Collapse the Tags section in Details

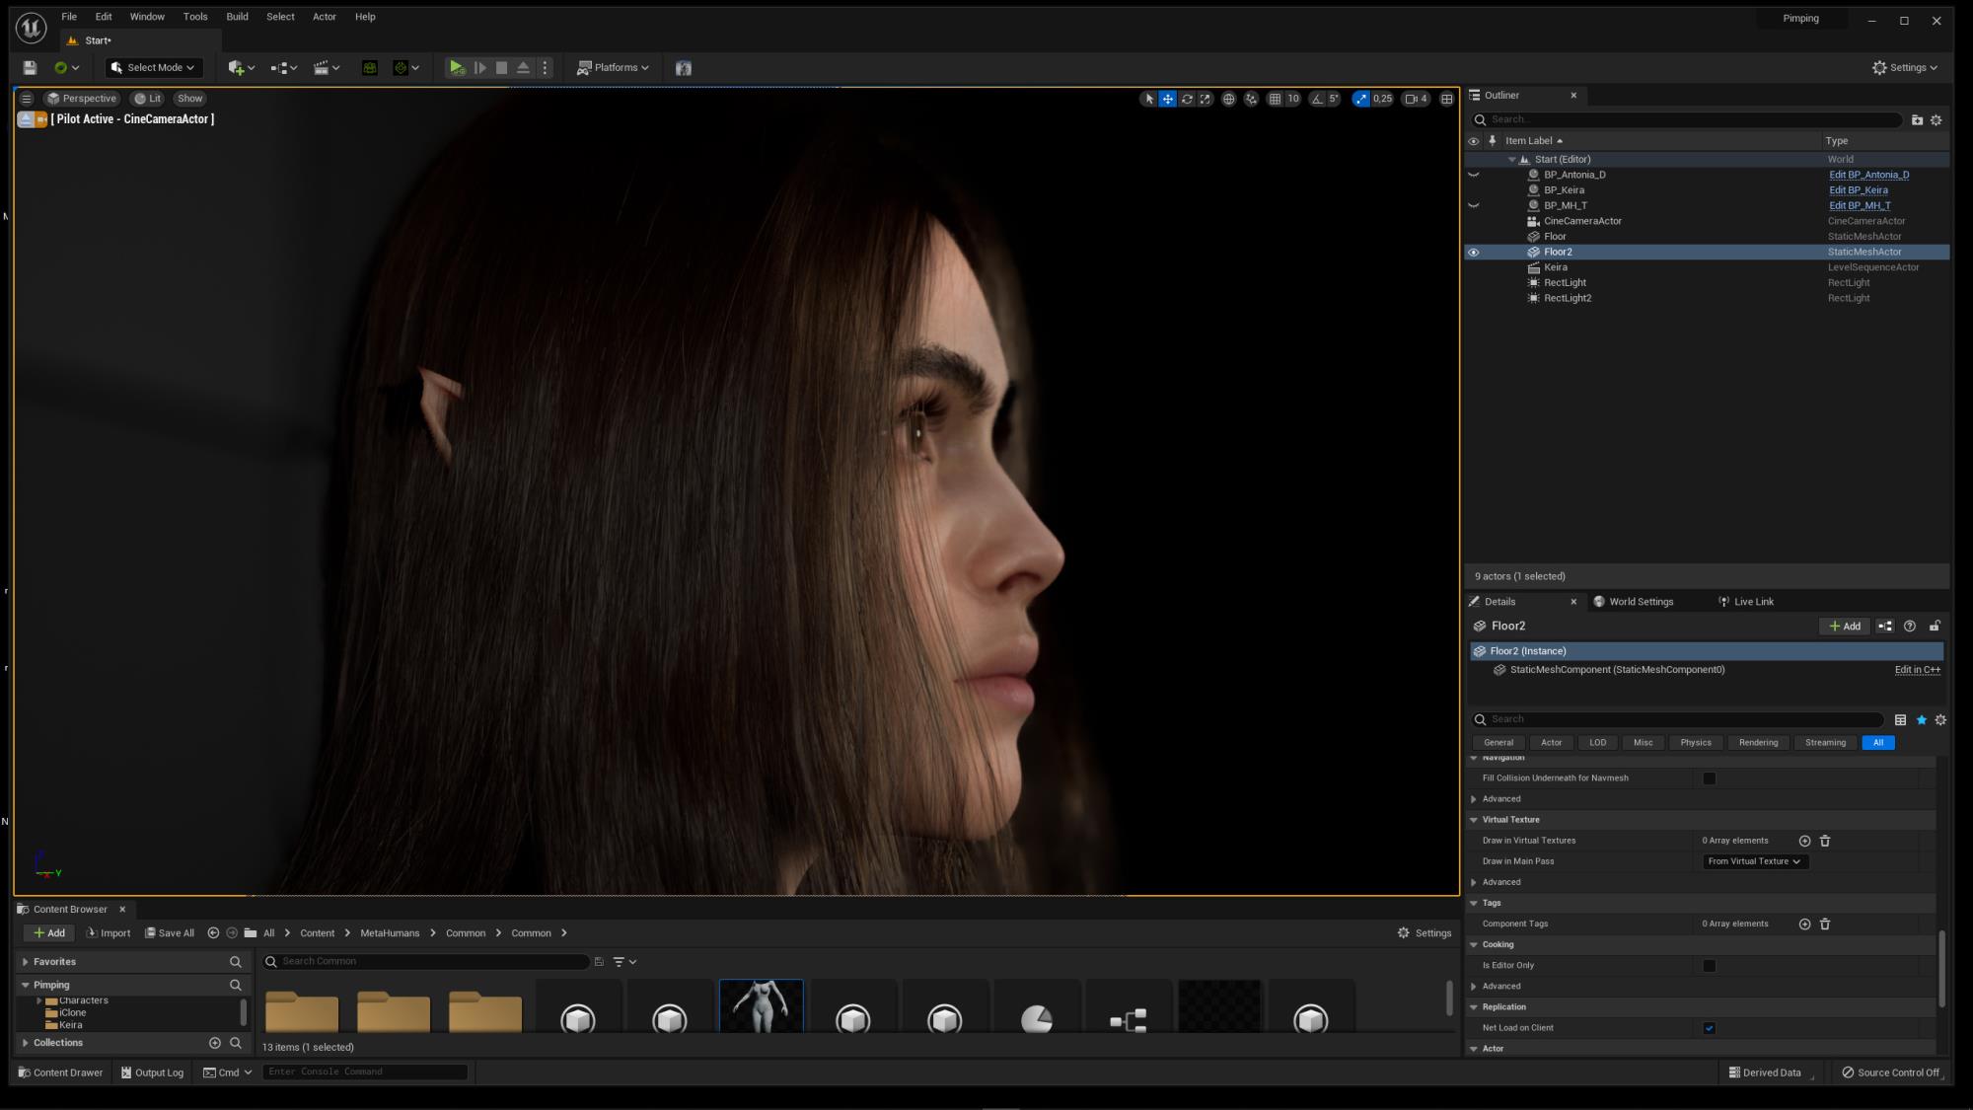point(1474,903)
